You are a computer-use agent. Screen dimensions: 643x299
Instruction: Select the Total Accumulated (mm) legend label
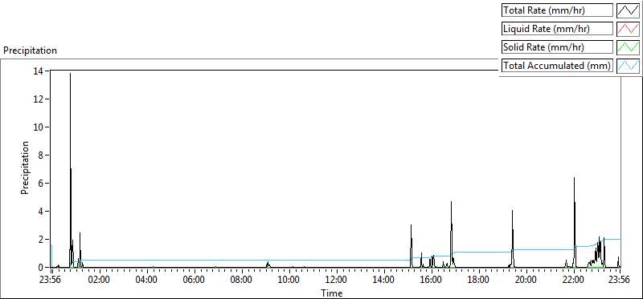(557, 66)
